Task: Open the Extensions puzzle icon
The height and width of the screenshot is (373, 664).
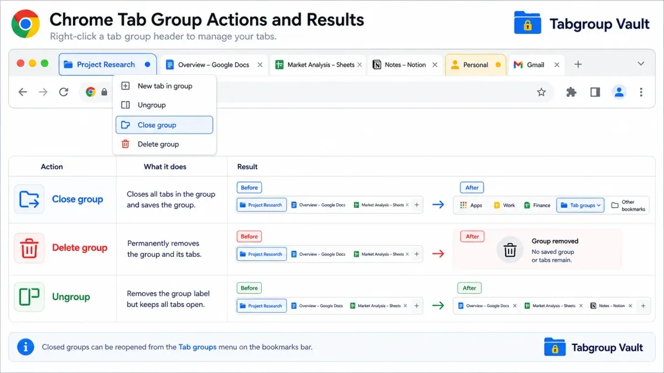Action: (571, 92)
